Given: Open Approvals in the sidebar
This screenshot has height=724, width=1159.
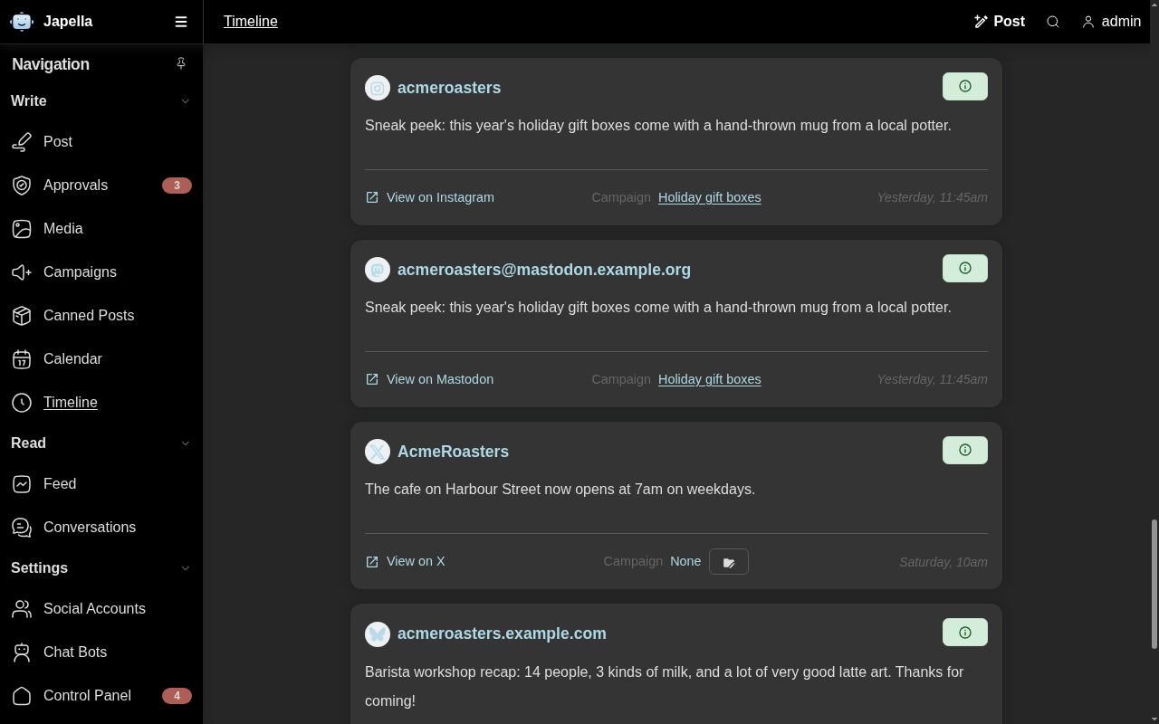Looking at the screenshot, I should [x=101, y=186].
